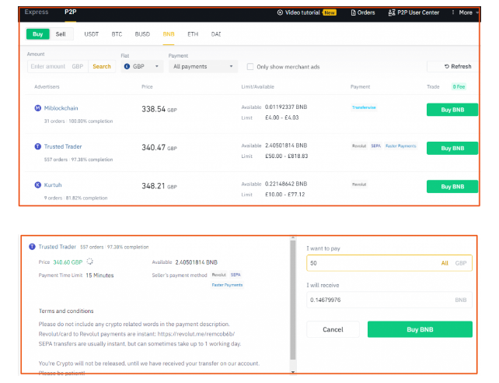Cancel the order
The image size is (499, 383).
pos(333,329)
